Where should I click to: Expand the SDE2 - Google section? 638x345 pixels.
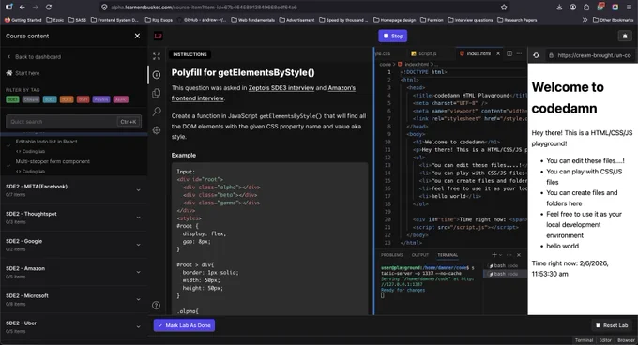(73, 245)
